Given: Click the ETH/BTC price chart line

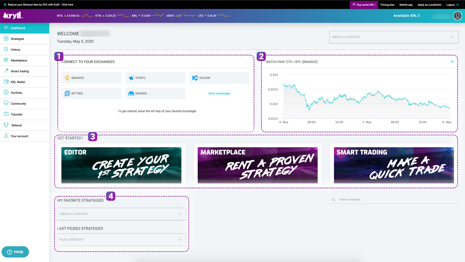Looking at the screenshot, I should [x=366, y=97].
